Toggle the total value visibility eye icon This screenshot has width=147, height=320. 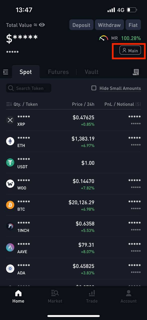pyautogui.click(x=42, y=25)
